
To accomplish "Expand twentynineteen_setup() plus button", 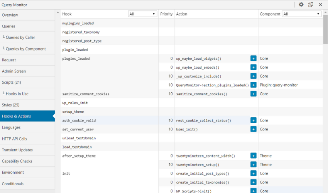I will (x=253, y=164).
